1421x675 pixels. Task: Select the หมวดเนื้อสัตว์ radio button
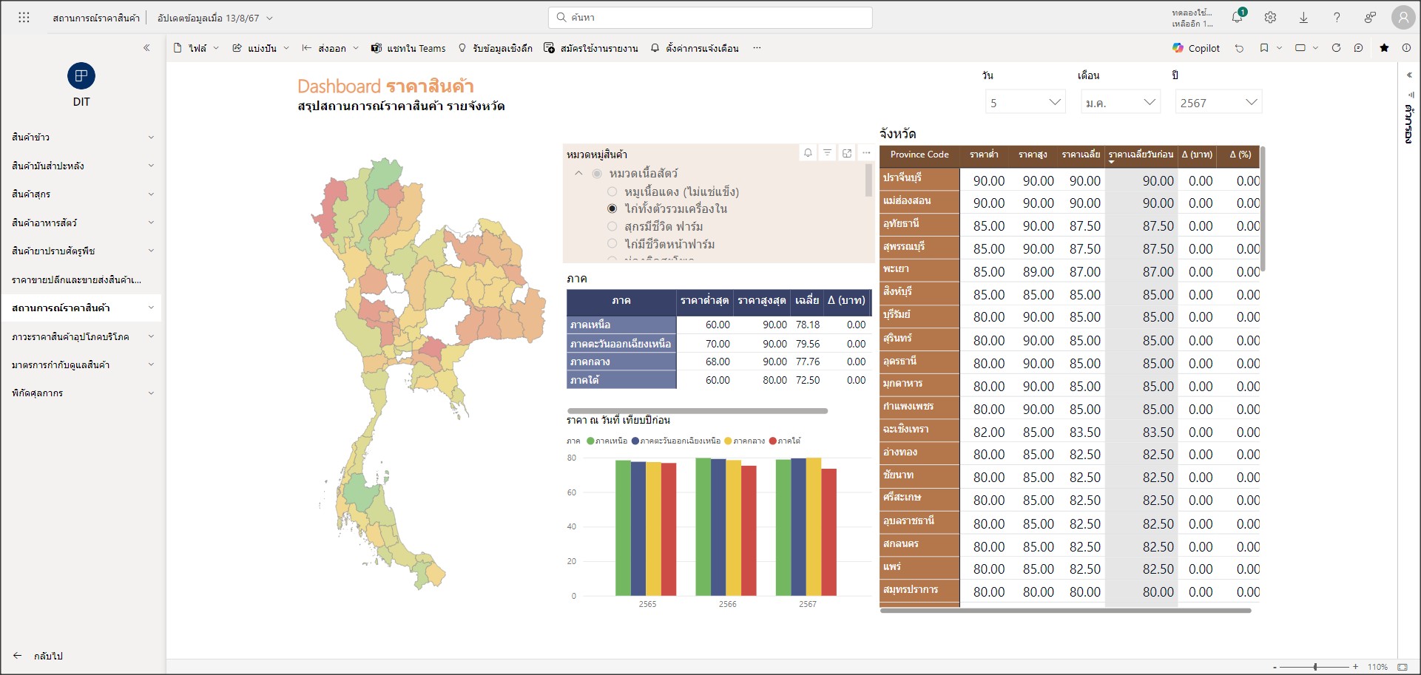tap(597, 174)
